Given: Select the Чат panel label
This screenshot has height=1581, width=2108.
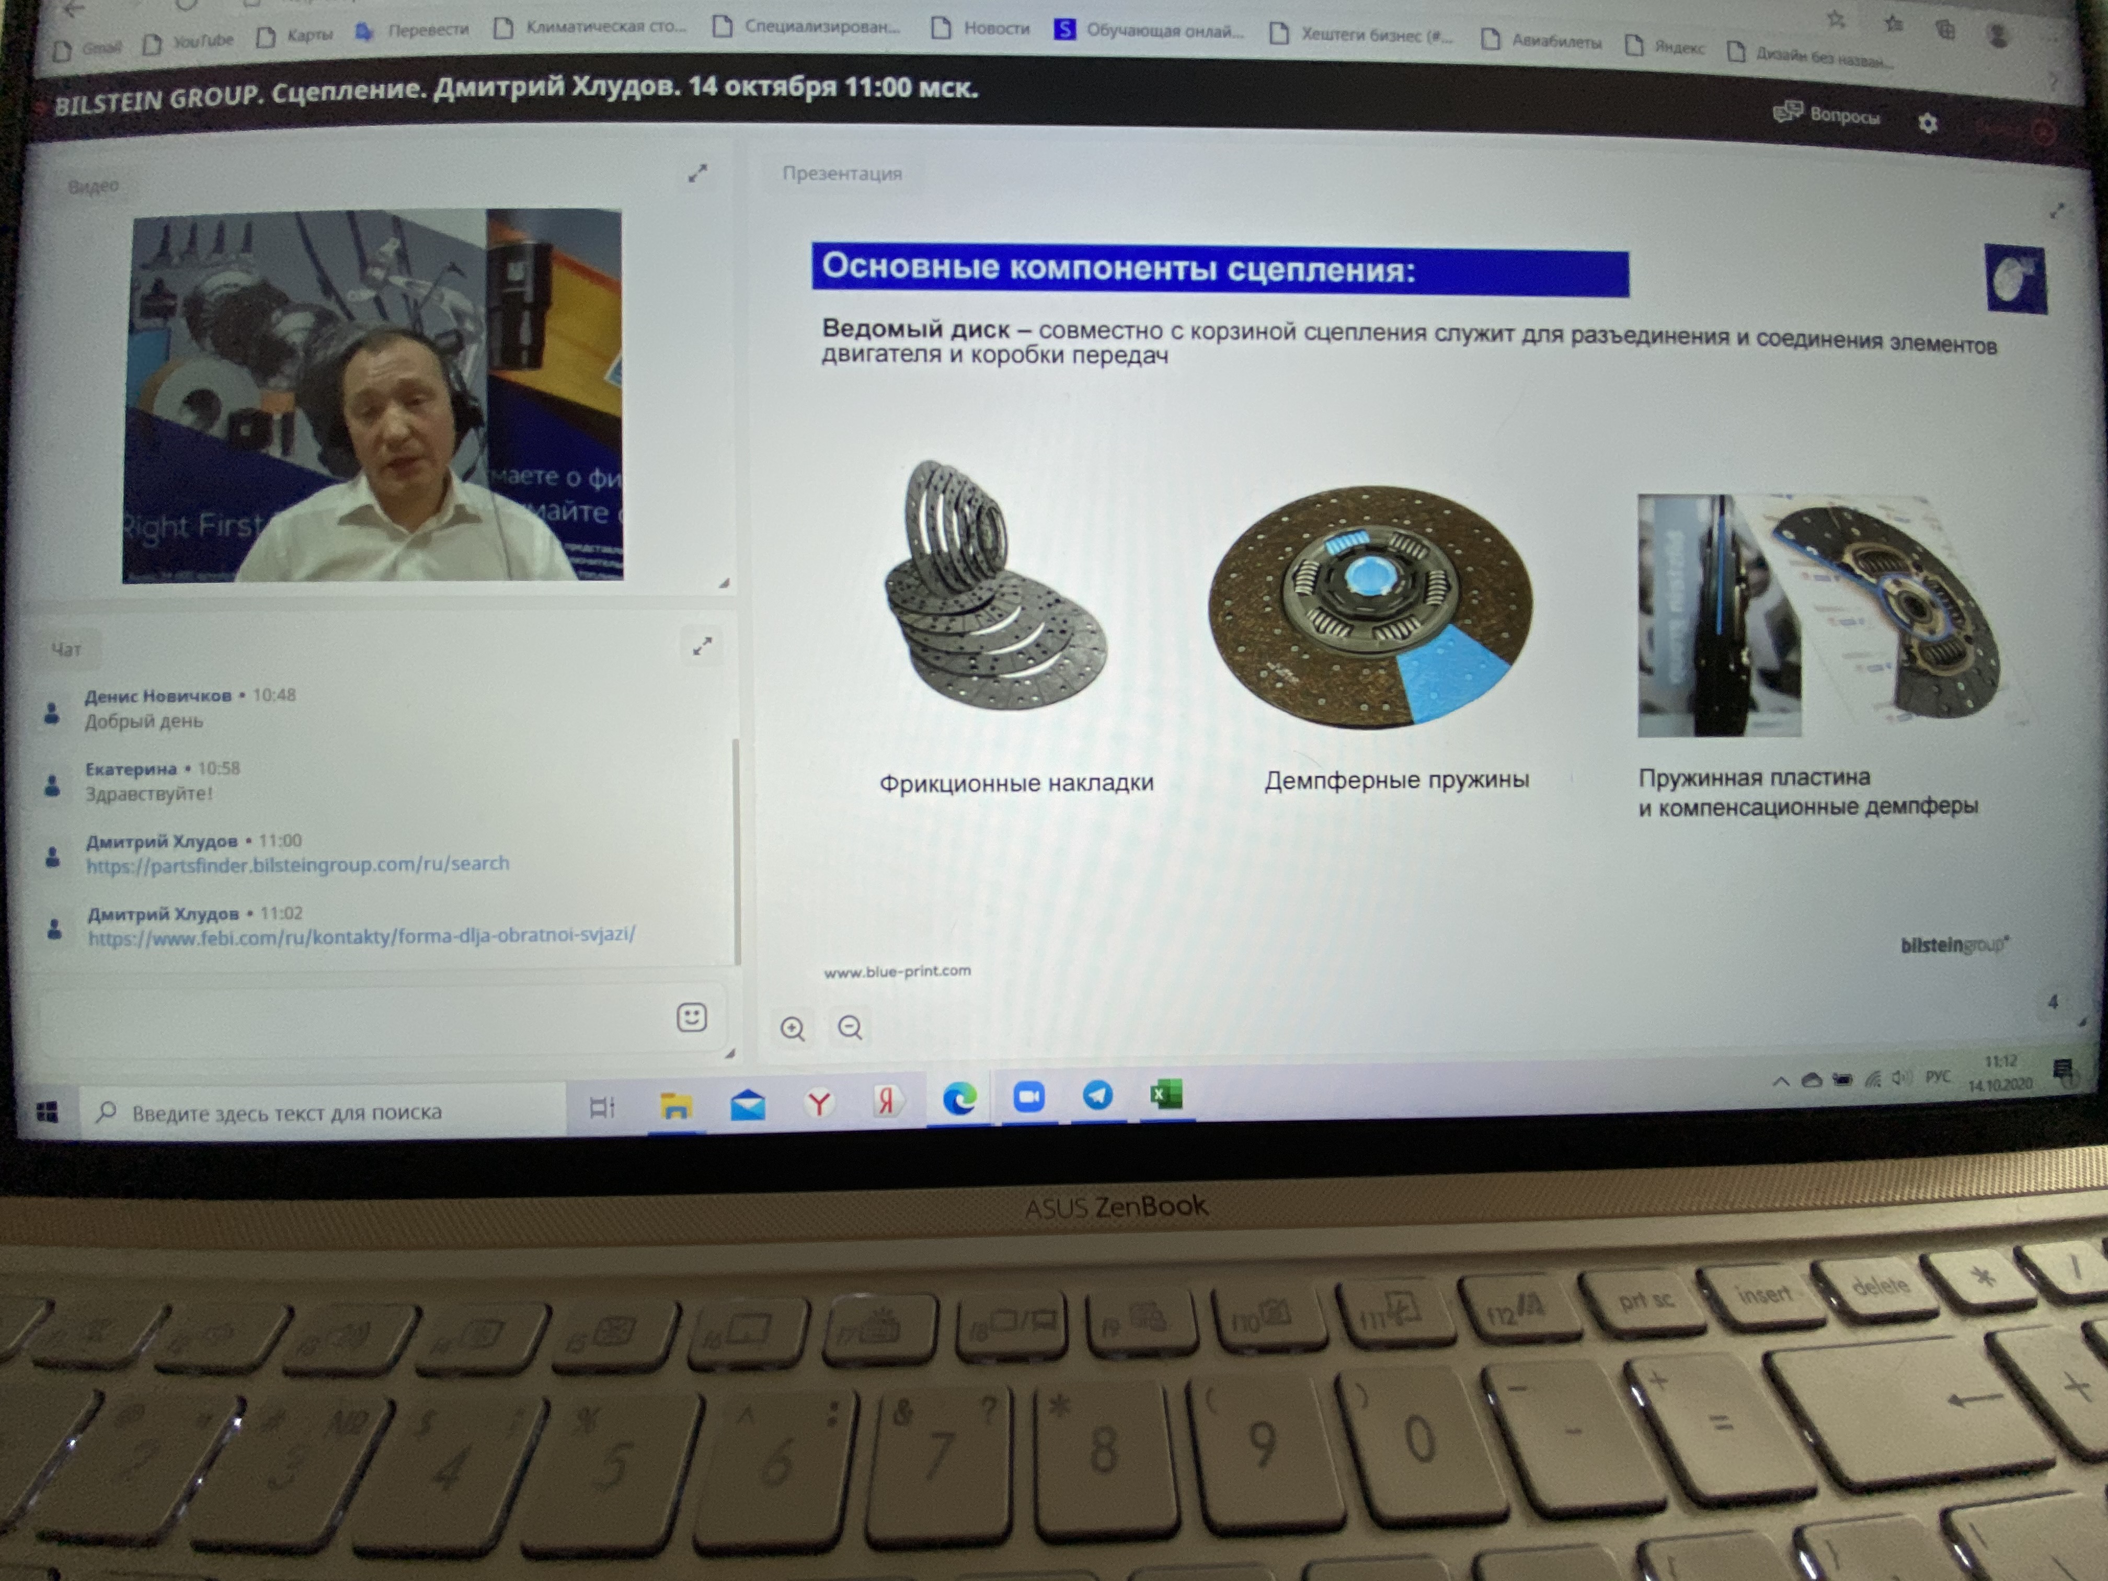Looking at the screenshot, I should [x=66, y=649].
